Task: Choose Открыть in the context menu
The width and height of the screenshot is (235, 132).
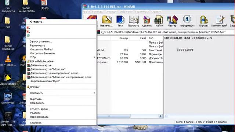Action: pyautogui.click(x=61, y=22)
